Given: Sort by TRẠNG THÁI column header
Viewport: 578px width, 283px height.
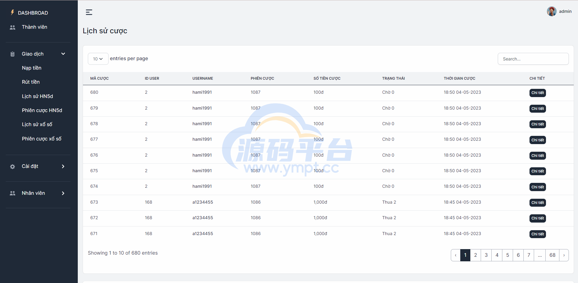Looking at the screenshot, I should 393,78.
